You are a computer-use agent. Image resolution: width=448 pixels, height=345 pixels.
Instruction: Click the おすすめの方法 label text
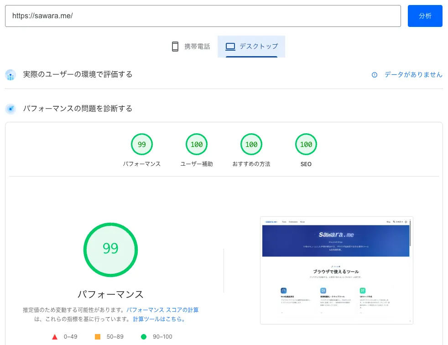251,164
